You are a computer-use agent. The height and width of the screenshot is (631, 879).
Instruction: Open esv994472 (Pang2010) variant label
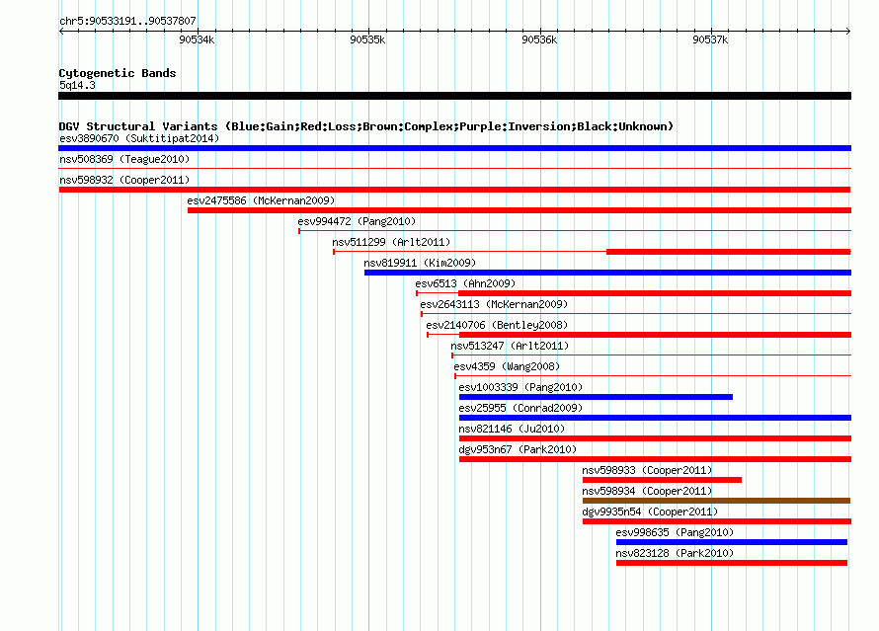tap(357, 221)
